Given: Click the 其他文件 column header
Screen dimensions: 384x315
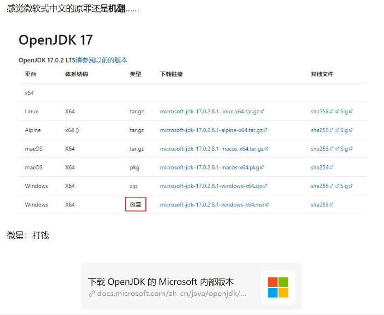Looking at the screenshot, I should pos(322,74).
